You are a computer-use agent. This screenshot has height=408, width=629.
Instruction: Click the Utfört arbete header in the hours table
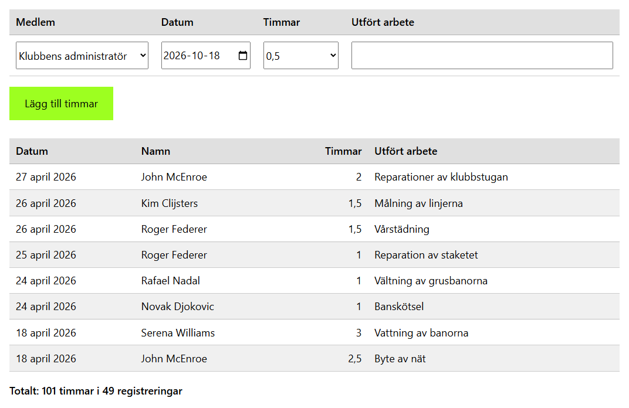coord(406,151)
